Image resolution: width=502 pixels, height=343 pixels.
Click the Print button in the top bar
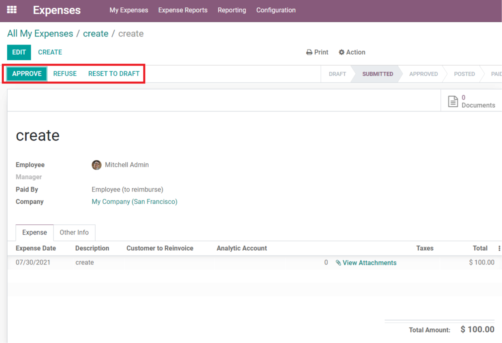(x=317, y=52)
